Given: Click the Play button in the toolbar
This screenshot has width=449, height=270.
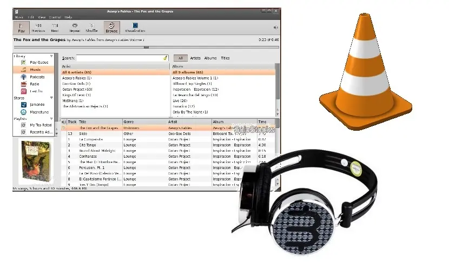Looking at the screenshot, I should pos(21,28).
